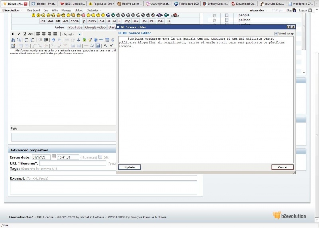Insert Google video button

(x=95, y=27)
